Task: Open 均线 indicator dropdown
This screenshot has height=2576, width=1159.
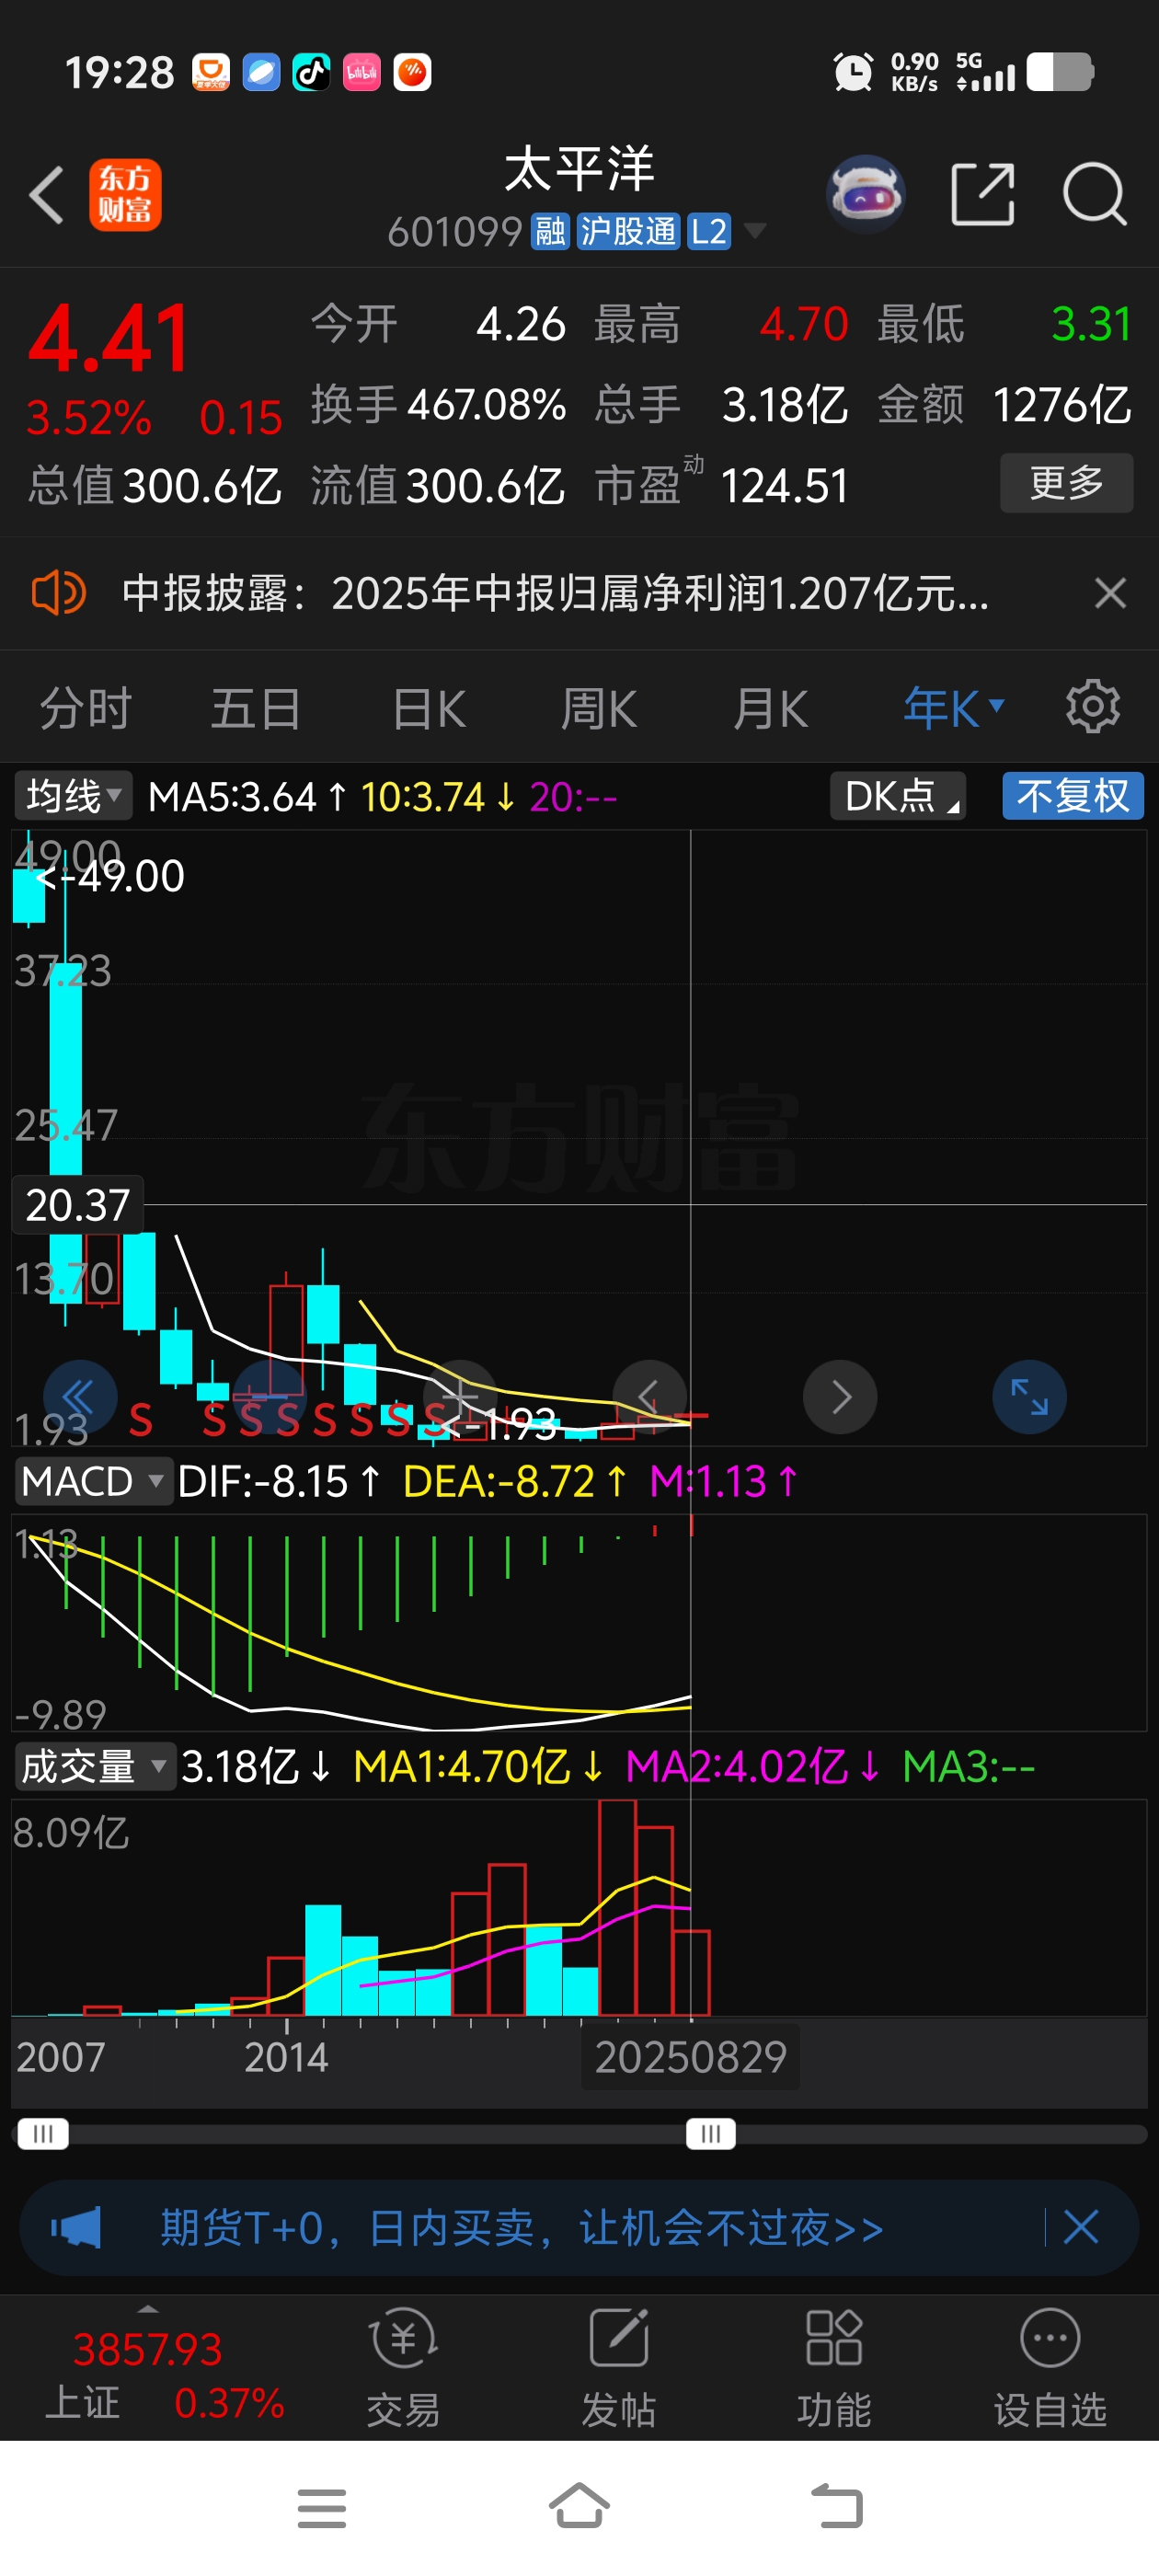Action: pyautogui.click(x=73, y=796)
